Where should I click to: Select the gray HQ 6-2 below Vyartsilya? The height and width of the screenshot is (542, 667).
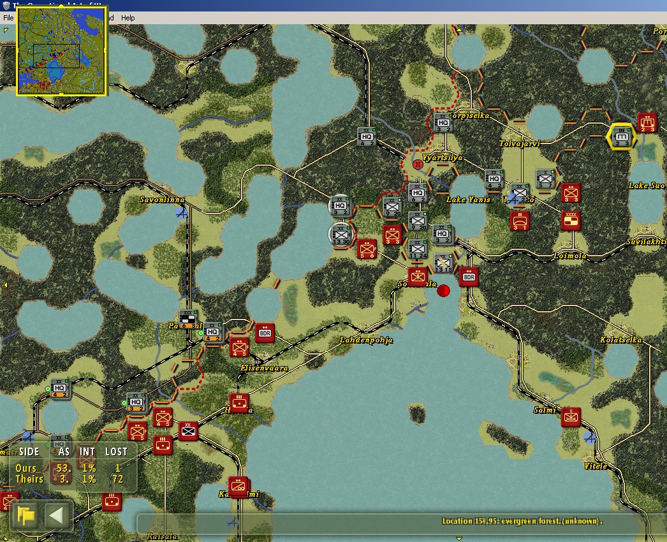pyautogui.click(x=417, y=193)
